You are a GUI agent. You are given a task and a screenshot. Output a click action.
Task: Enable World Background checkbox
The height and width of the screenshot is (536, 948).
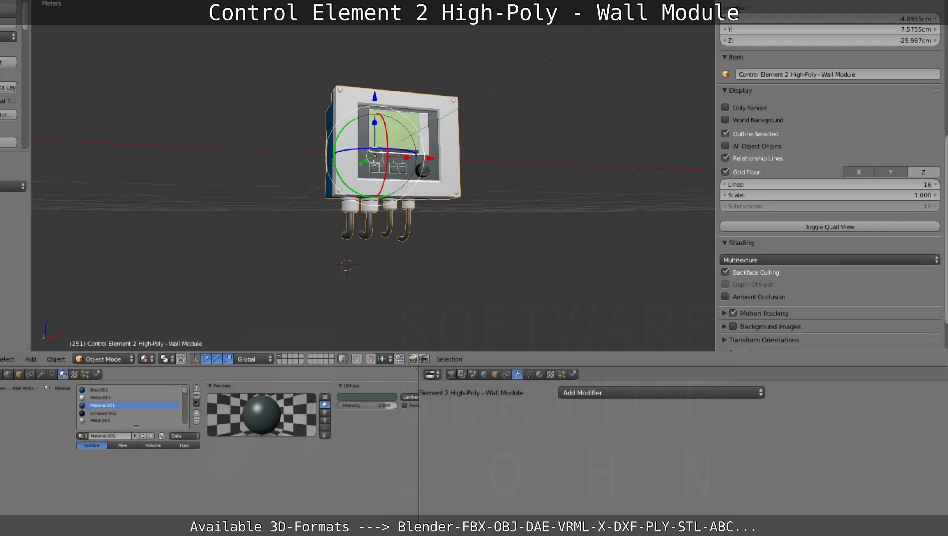tap(725, 120)
